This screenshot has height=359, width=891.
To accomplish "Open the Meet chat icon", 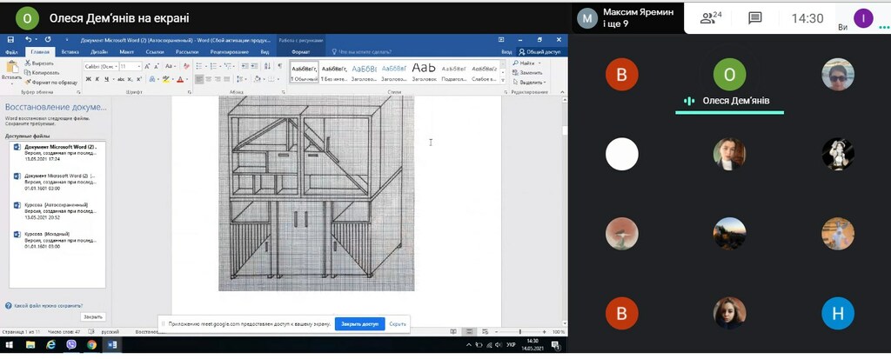I will point(755,17).
